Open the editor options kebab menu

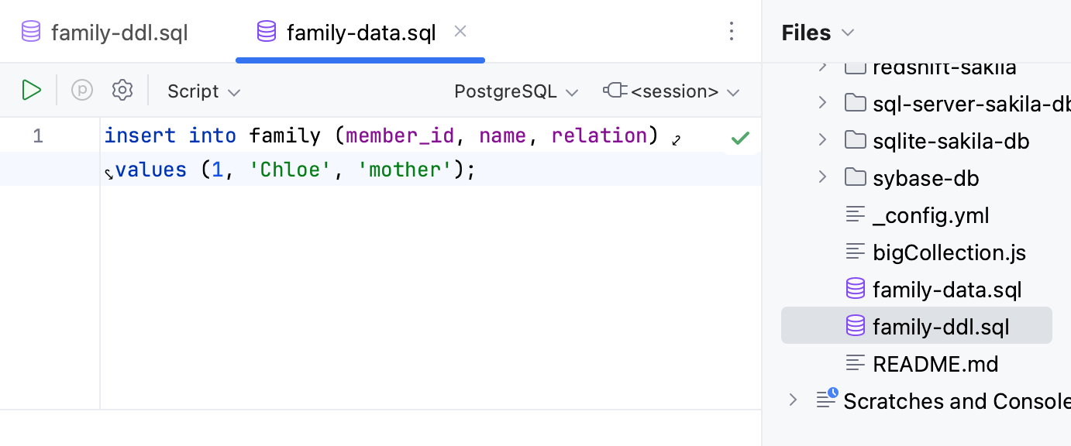[x=732, y=31]
